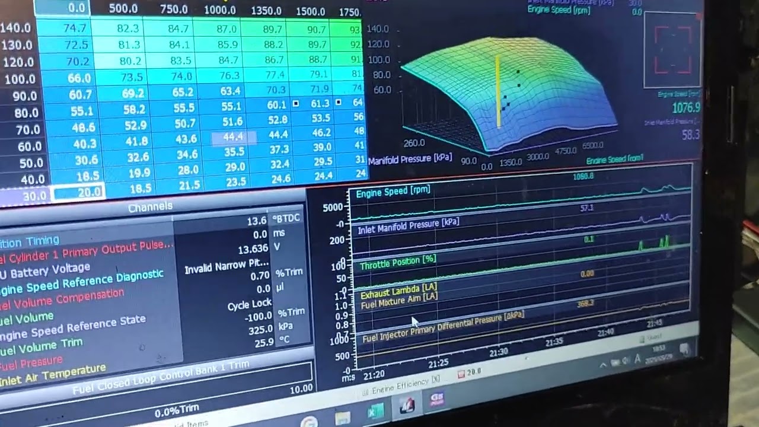Select the Fuel Pressure channel row
Image resolution: width=759 pixels, height=427 pixels.
point(31,361)
